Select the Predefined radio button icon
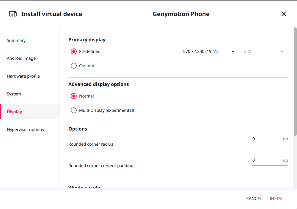This screenshot has width=297, height=209. pyautogui.click(x=74, y=51)
